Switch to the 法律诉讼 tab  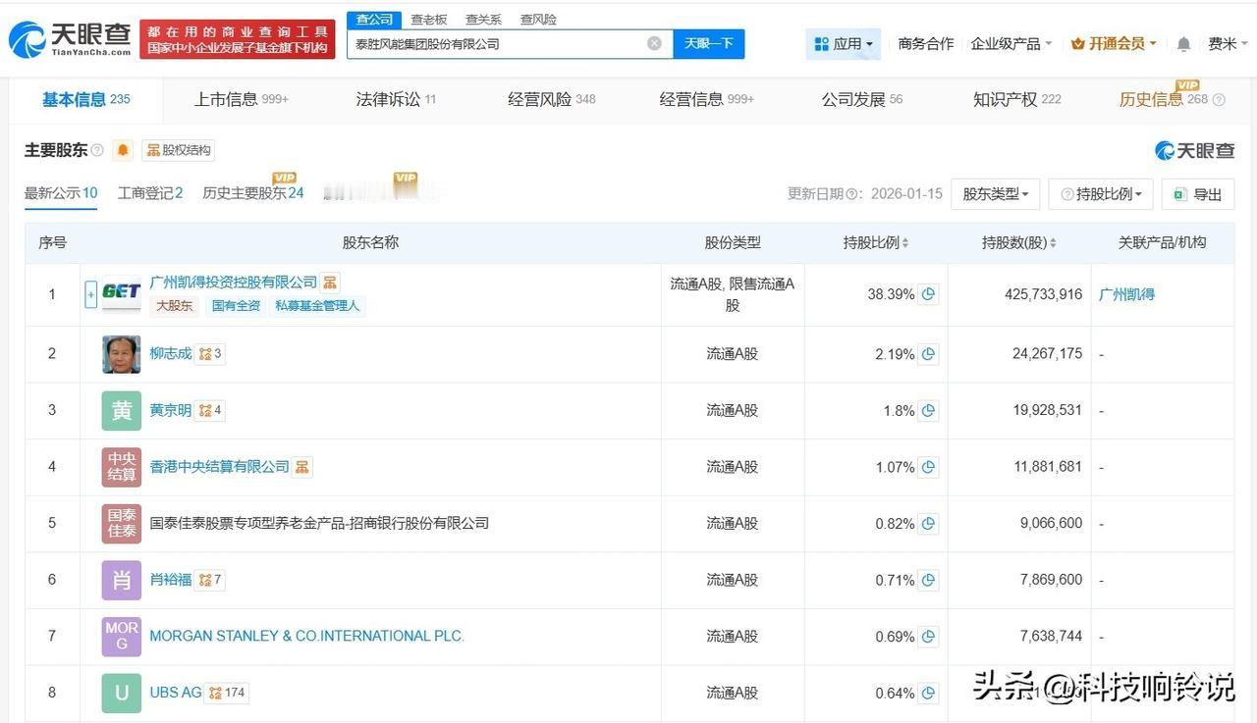[x=396, y=99]
